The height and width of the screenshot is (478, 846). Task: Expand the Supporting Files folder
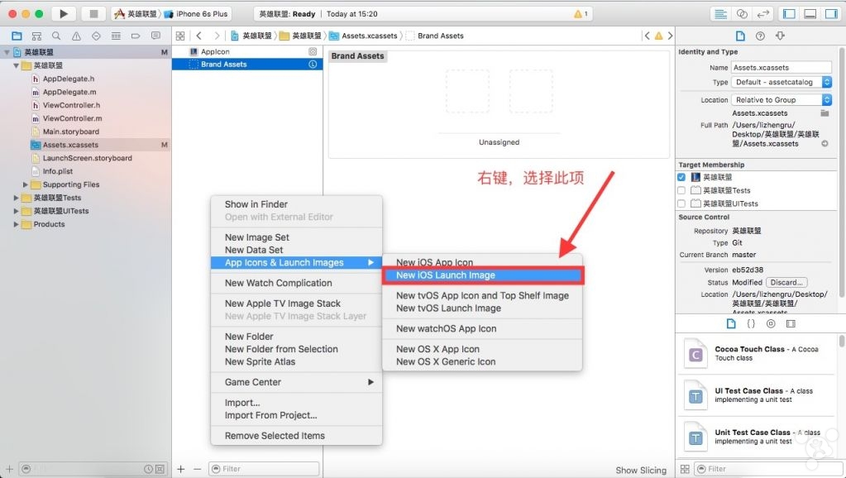(x=26, y=184)
